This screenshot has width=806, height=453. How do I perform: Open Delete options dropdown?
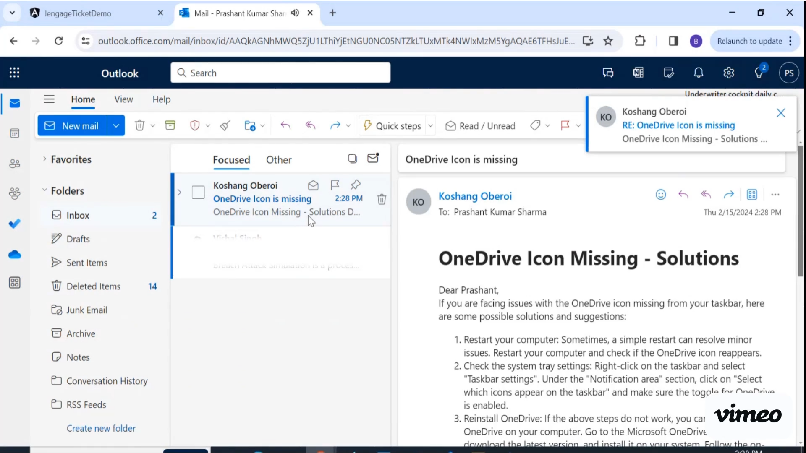tap(153, 126)
